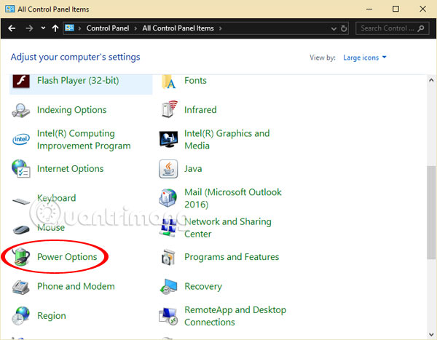Click the Java coffee cup icon
Viewport: 437px width, 340px height.
tap(168, 169)
